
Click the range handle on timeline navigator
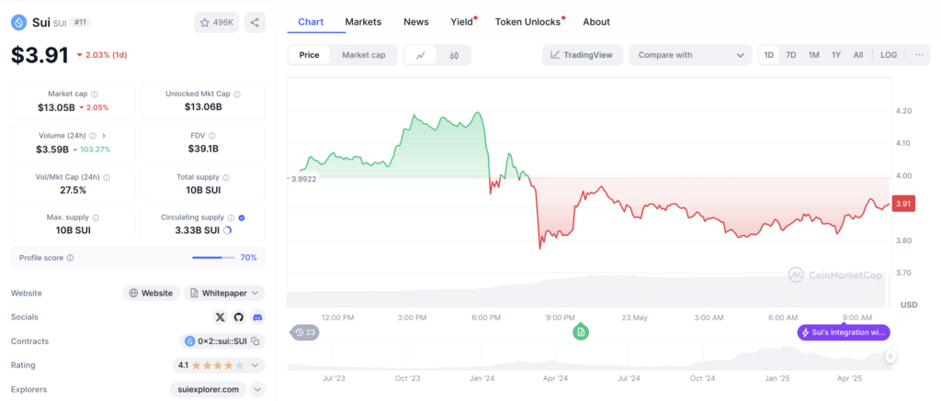tap(890, 357)
